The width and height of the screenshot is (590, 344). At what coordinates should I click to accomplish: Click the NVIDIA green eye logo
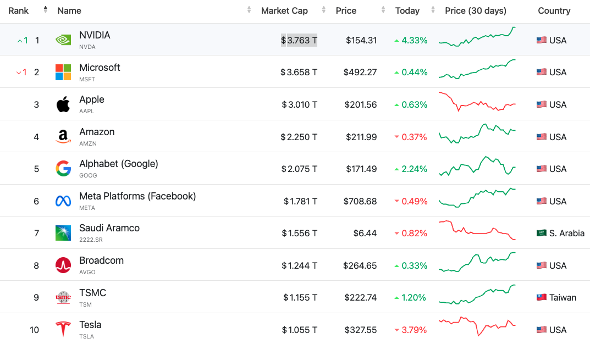click(x=63, y=40)
